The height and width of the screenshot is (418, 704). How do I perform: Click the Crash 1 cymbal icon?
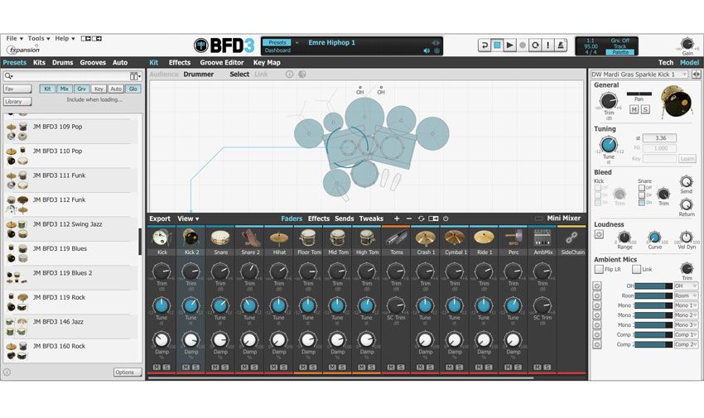(425, 238)
